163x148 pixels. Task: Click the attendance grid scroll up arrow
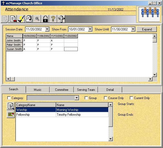155,36
